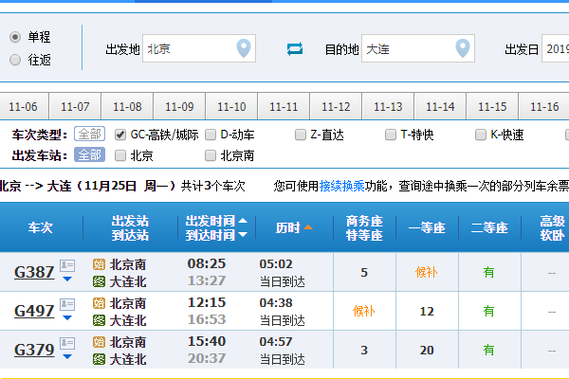Switch to the 11-12 date tab
The width and height of the screenshot is (569, 379).
[x=336, y=106]
